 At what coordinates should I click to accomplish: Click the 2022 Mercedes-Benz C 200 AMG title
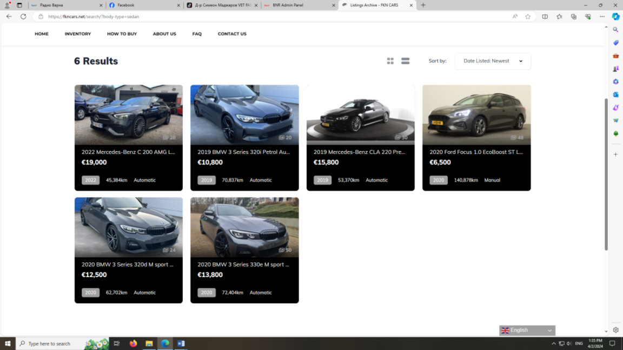pos(128,152)
